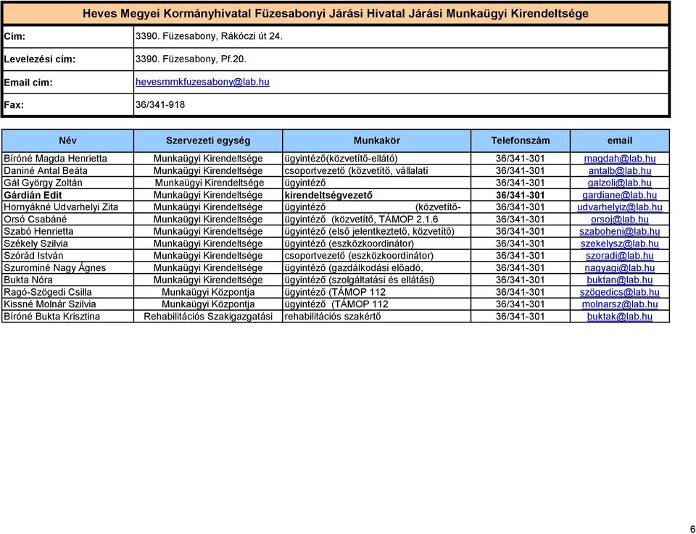
Task: Open the galzoli@lab.hu email link
Action: point(620,183)
